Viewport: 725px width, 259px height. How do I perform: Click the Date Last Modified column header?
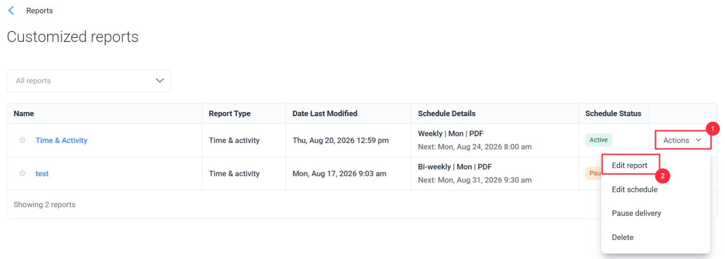325,114
